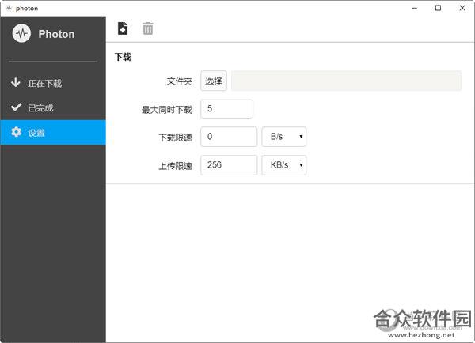Focus the 最大同时下载 input showing 5
475x343 pixels.
[226, 109]
